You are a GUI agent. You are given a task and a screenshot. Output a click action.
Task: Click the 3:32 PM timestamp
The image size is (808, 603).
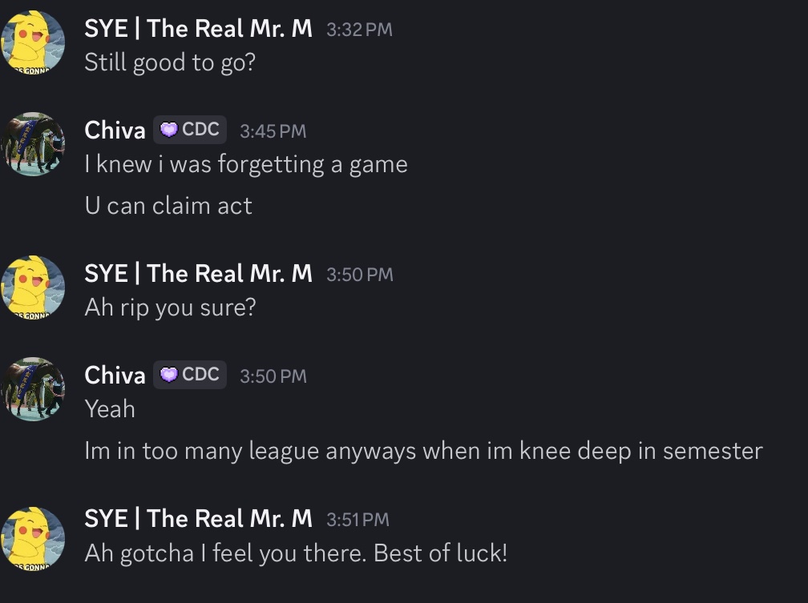(x=360, y=30)
